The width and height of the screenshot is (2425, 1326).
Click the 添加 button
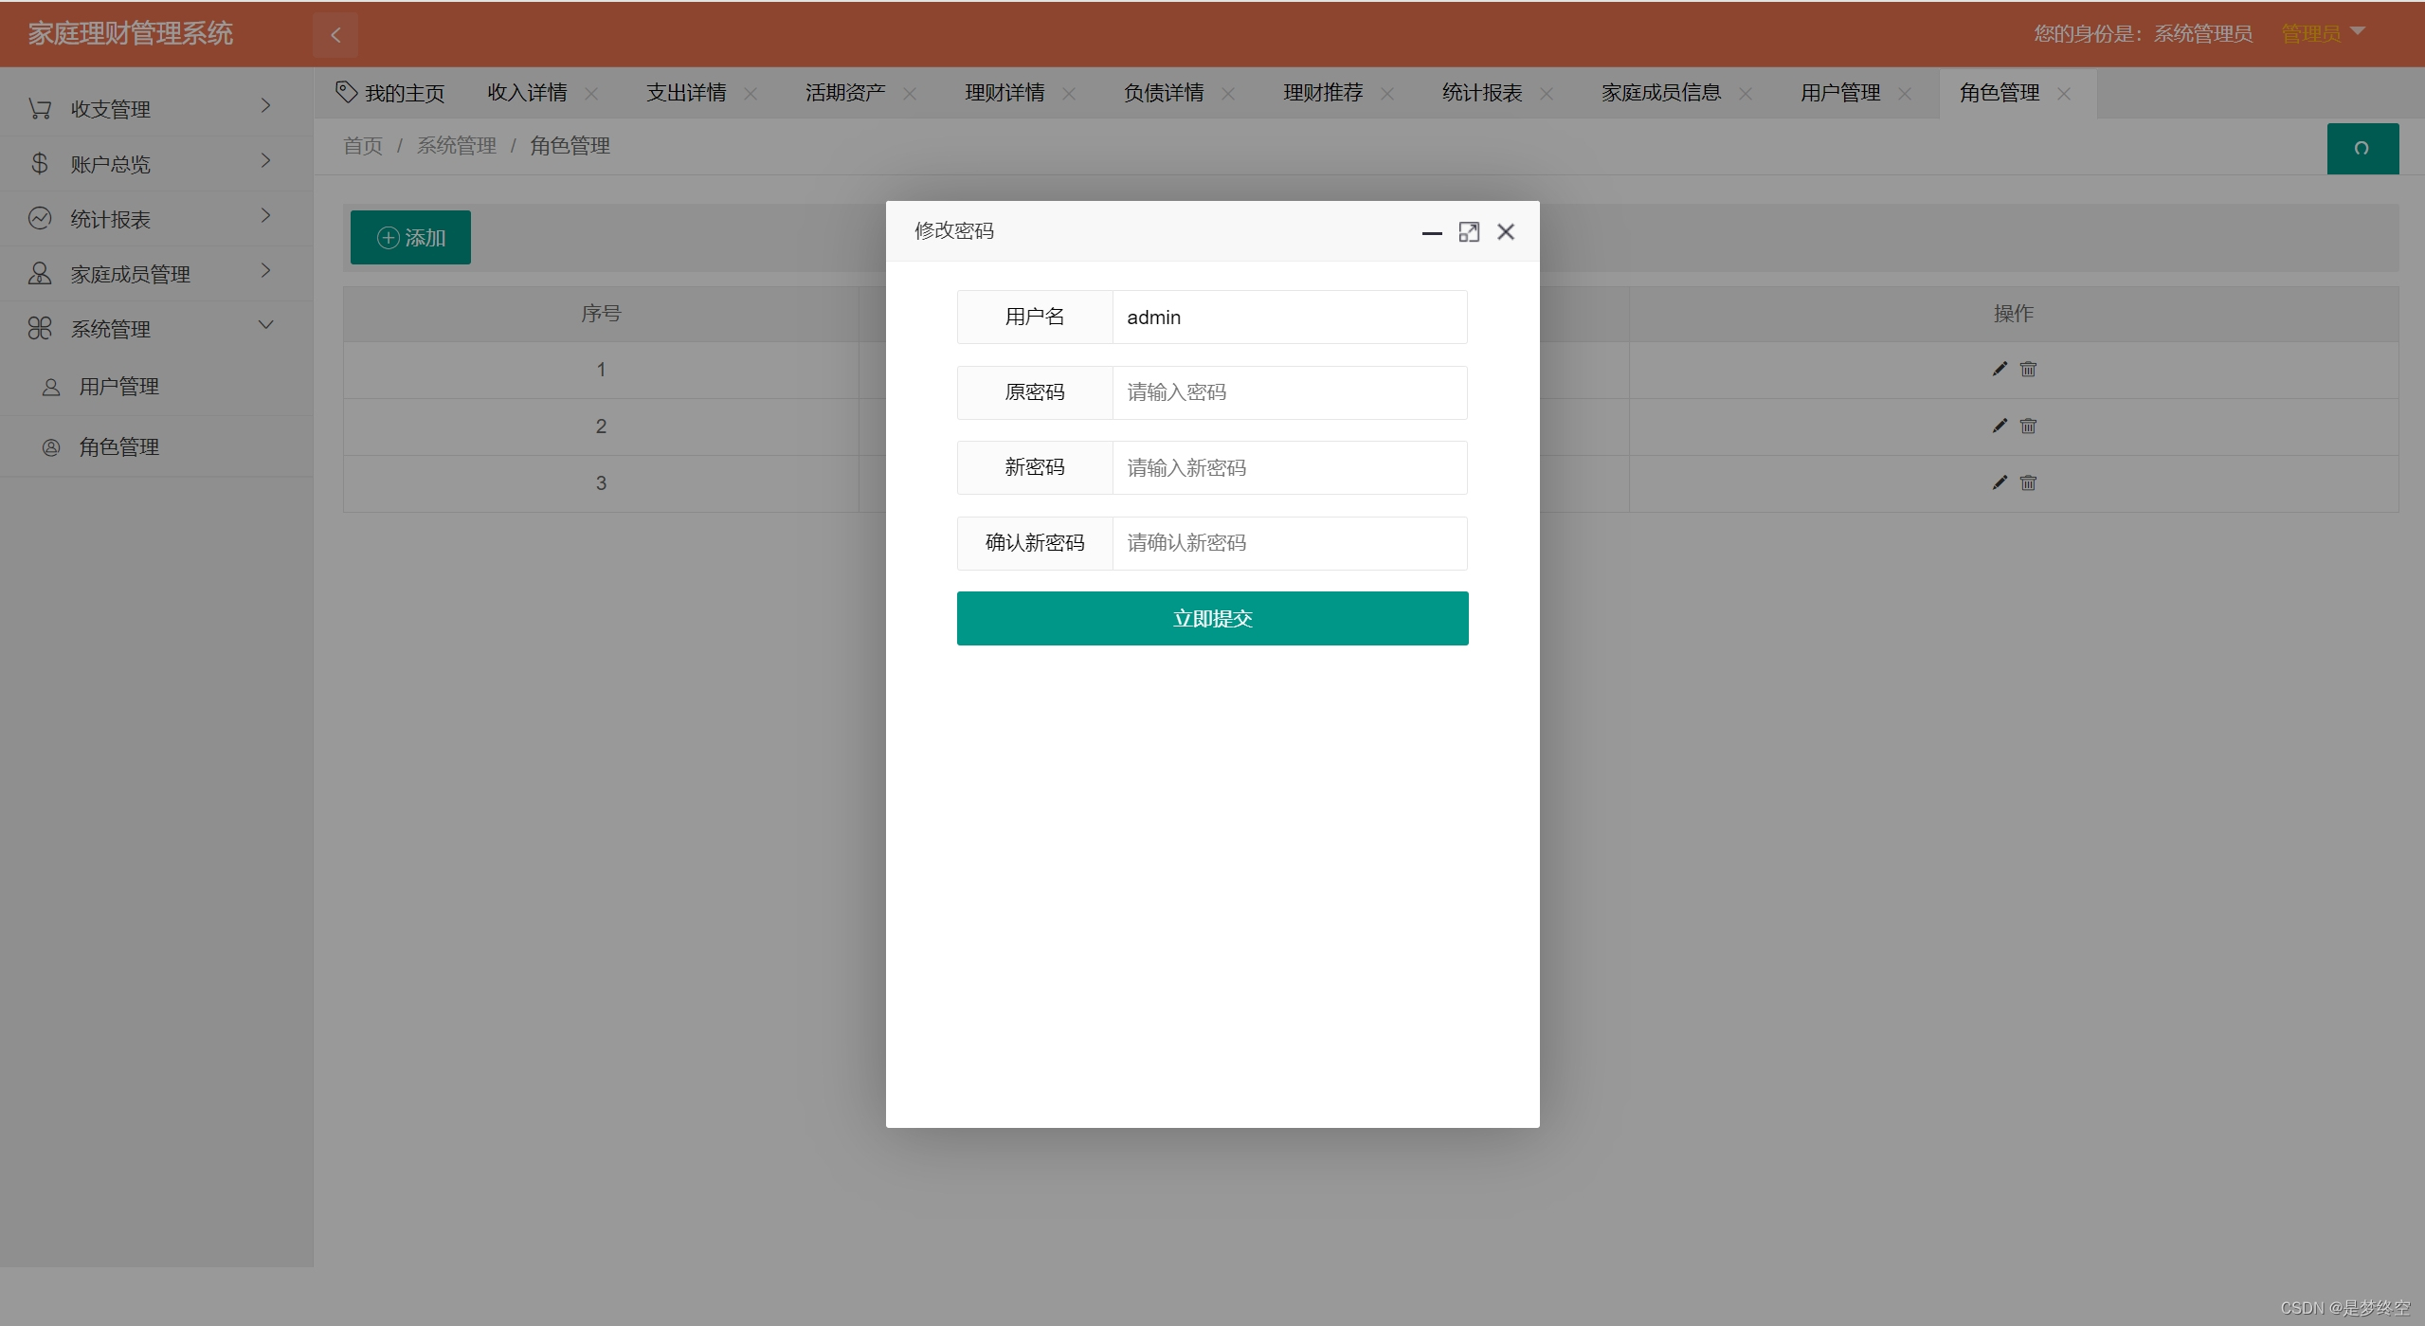(410, 238)
